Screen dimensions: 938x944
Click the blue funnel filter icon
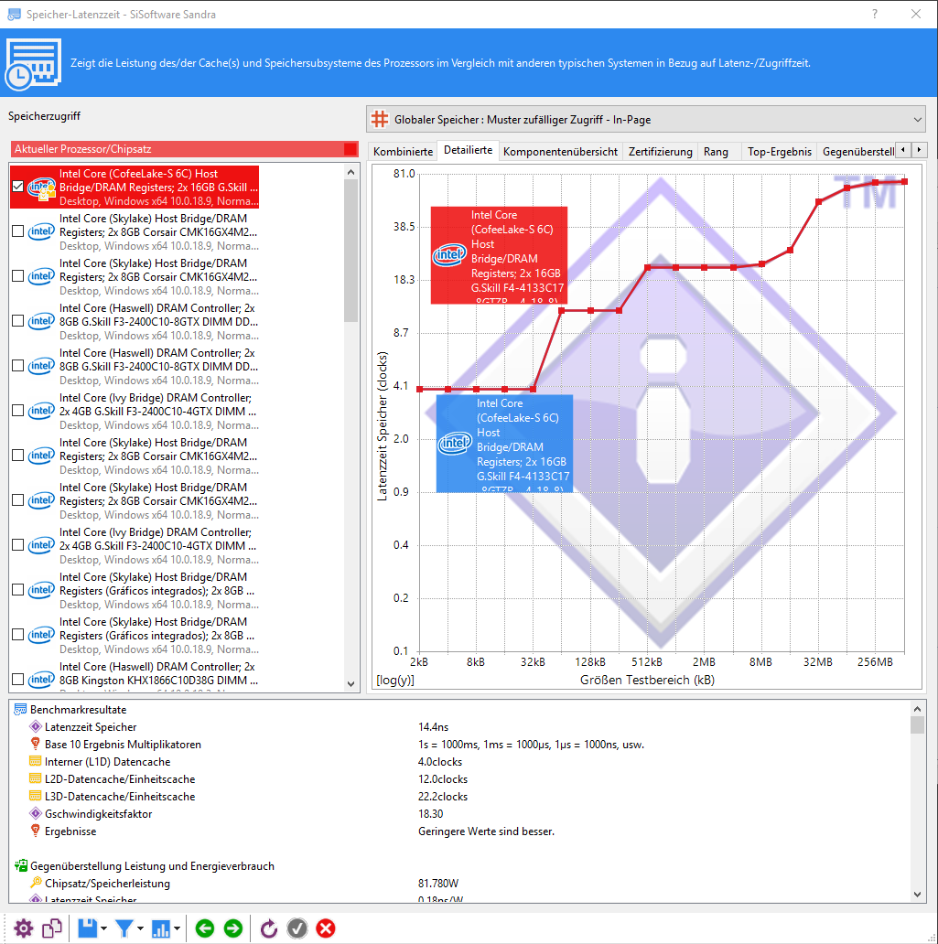pyautogui.click(x=124, y=928)
